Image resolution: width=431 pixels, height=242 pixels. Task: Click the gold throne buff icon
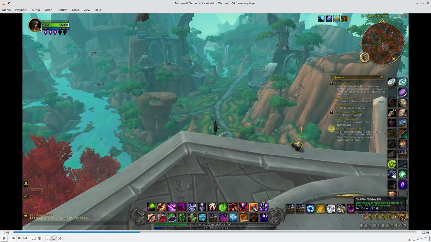[336, 19]
